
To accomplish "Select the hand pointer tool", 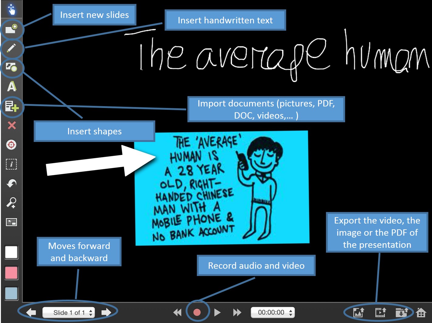I will [11, 9].
